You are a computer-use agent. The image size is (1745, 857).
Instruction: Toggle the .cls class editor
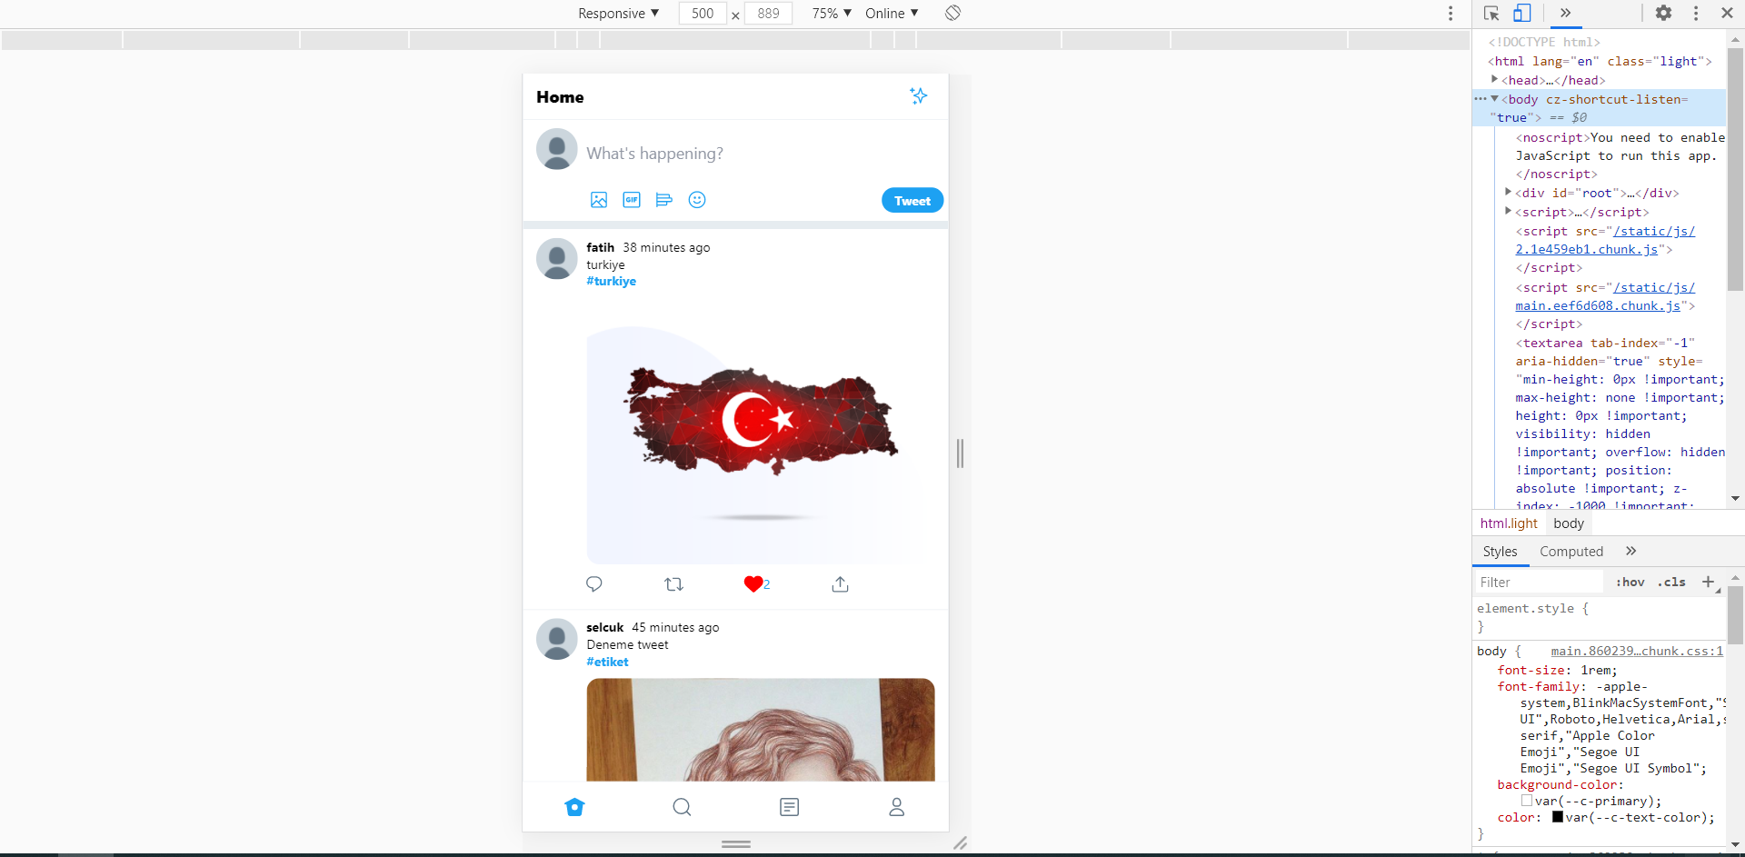pyautogui.click(x=1671, y=582)
